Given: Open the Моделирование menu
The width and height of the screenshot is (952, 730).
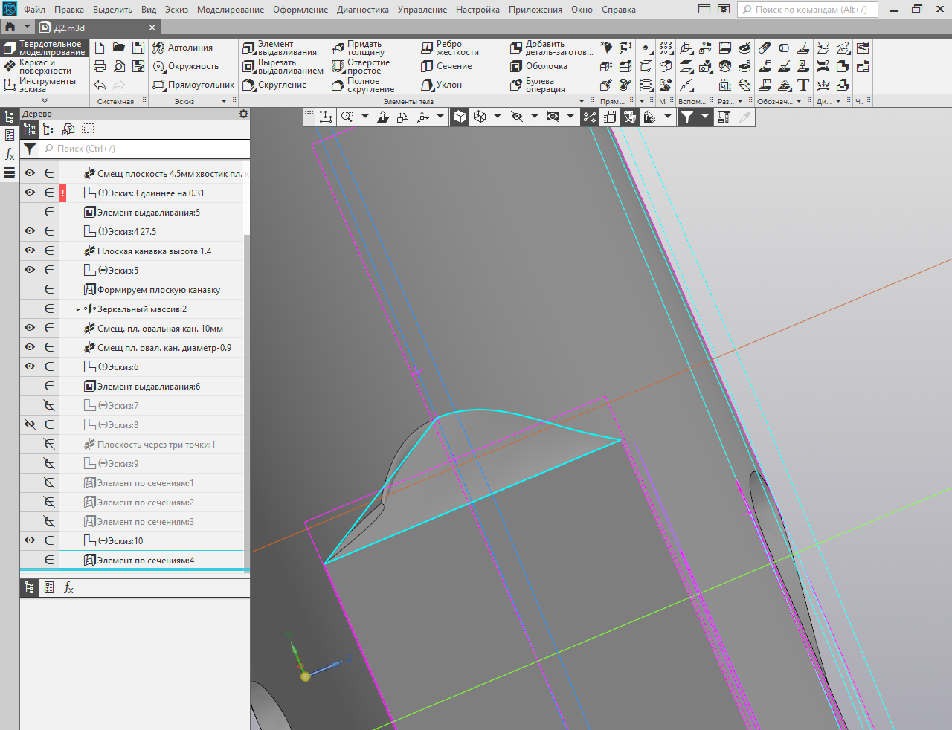Looking at the screenshot, I should coord(230,10).
